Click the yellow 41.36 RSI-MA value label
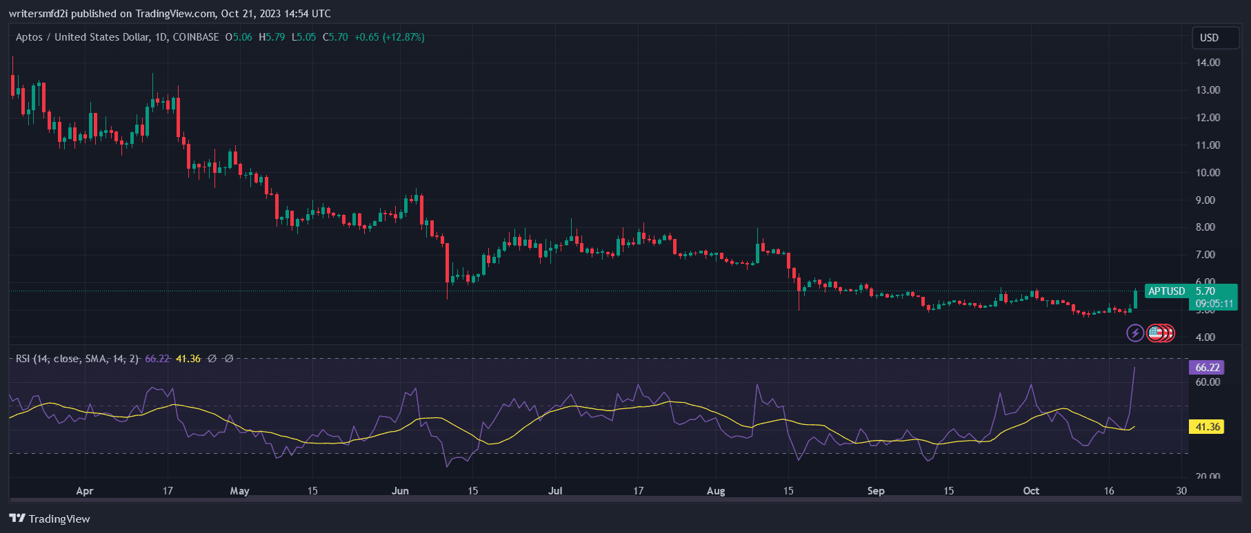 tap(1207, 427)
